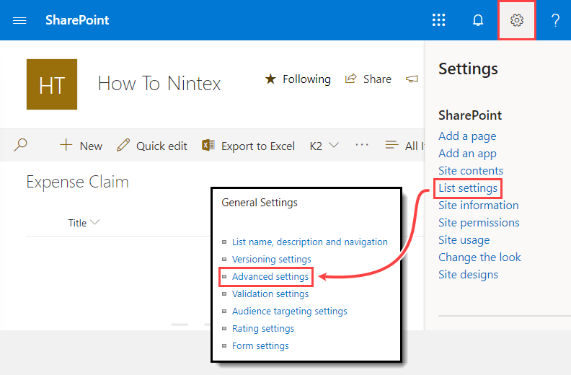Toggle the Following button text
The width and height of the screenshot is (571, 375).
[306, 79]
